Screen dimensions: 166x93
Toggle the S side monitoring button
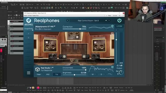click(101, 74)
